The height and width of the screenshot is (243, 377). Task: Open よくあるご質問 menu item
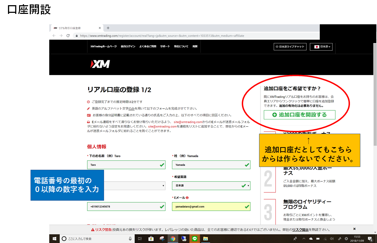coord(148,47)
